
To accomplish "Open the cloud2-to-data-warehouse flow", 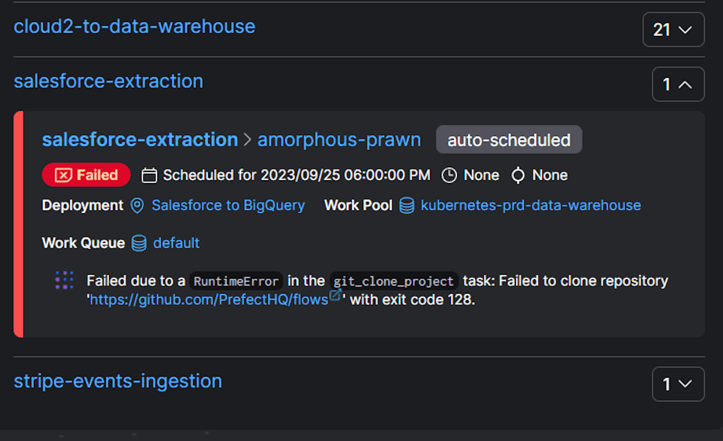I will [x=134, y=26].
